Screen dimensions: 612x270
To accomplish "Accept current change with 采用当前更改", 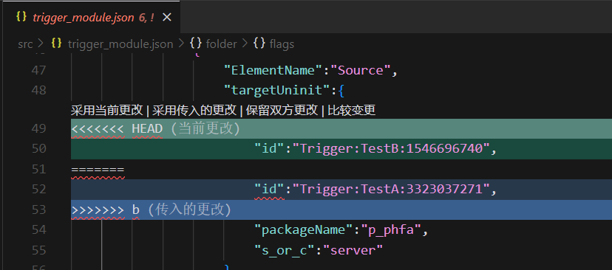I will pos(107,111).
